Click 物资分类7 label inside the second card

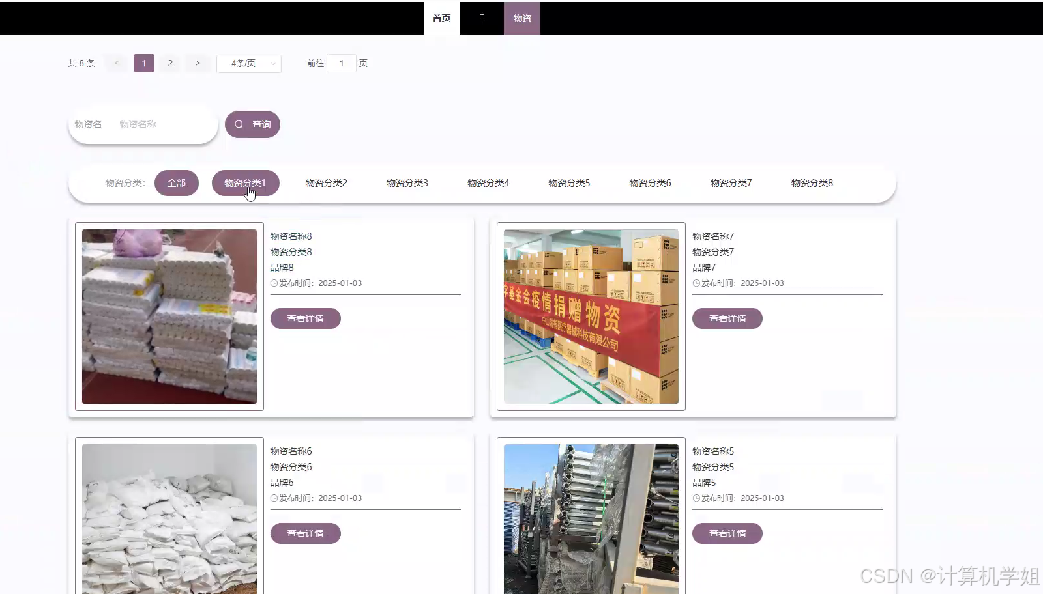click(713, 252)
